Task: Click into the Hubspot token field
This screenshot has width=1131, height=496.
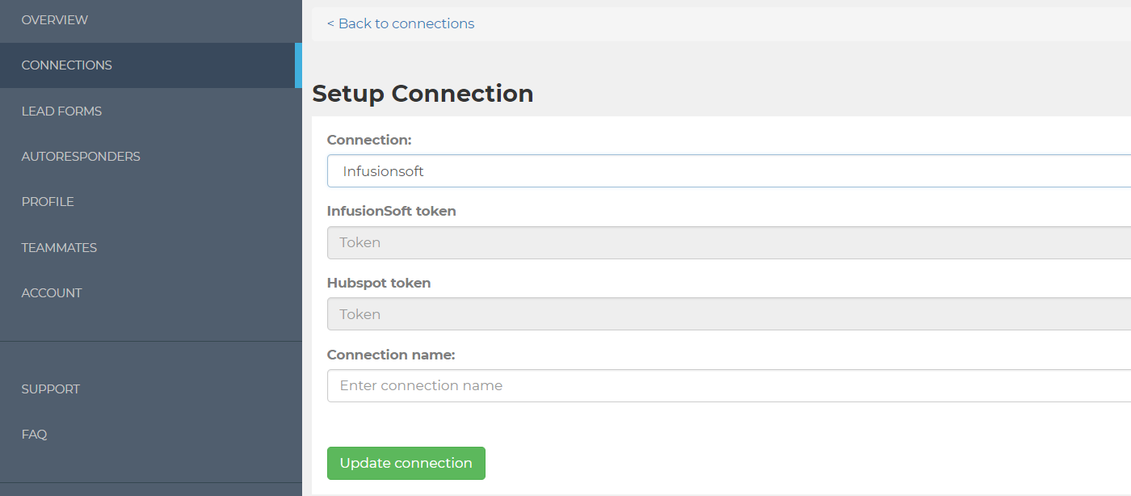Action: [727, 315]
